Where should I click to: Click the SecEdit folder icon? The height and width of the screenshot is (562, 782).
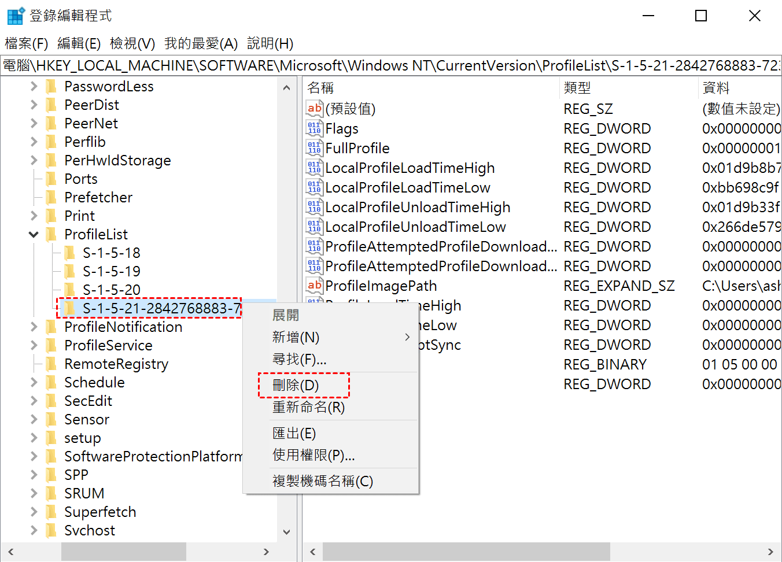[51, 401]
